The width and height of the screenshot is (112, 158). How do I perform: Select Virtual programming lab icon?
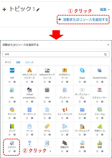(30, 90)
